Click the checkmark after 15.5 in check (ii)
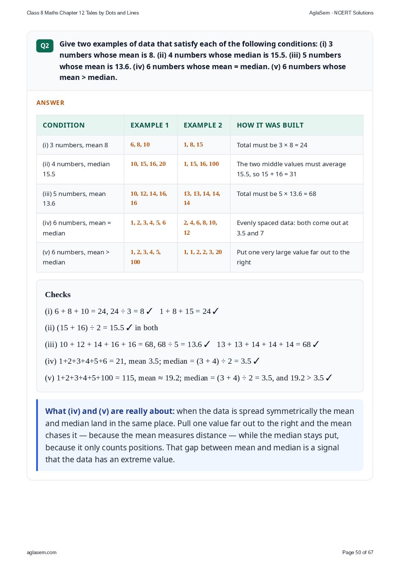 tap(129, 328)
